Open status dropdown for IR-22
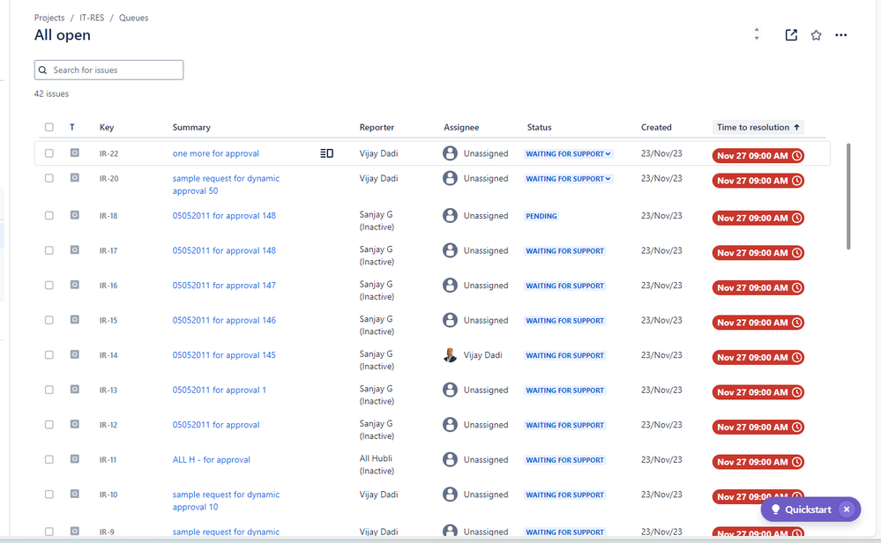881x543 pixels. click(568, 154)
